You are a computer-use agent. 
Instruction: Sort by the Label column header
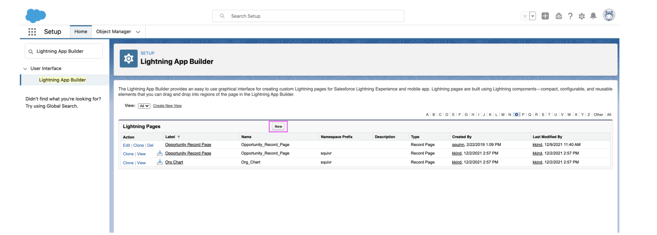(170, 137)
